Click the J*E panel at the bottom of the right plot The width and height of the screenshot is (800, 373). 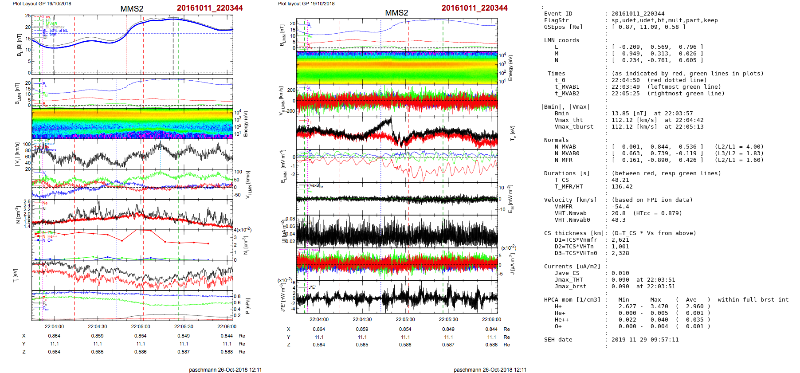[396, 297]
